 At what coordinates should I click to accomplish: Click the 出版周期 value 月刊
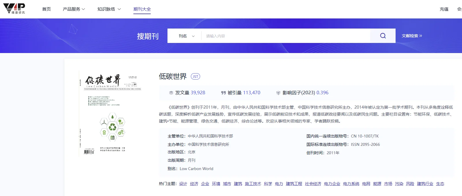(191, 160)
